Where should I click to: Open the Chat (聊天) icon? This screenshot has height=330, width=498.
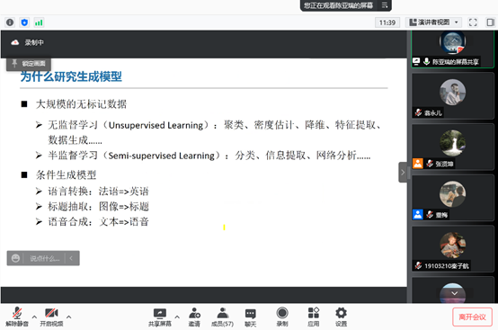[250, 317]
